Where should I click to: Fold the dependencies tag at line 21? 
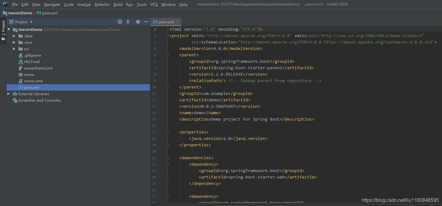(x=167, y=158)
